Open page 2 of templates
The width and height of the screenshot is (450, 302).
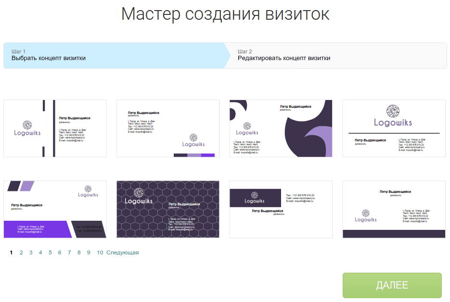(x=21, y=252)
